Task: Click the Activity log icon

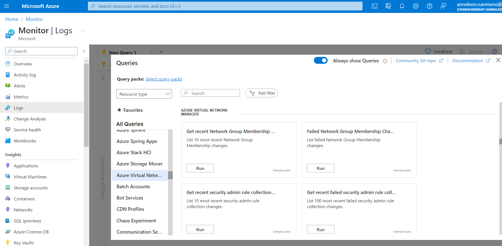Action: click(8, 75)
